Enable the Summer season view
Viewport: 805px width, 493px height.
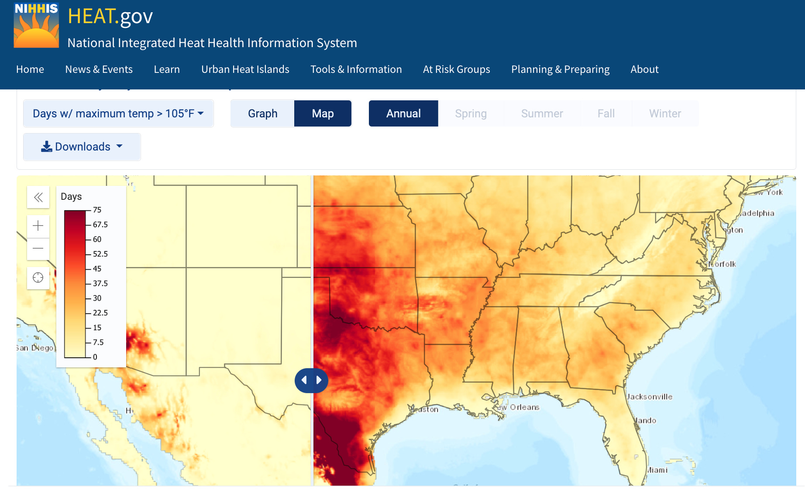pyautogui.click(x=542, y=113)
